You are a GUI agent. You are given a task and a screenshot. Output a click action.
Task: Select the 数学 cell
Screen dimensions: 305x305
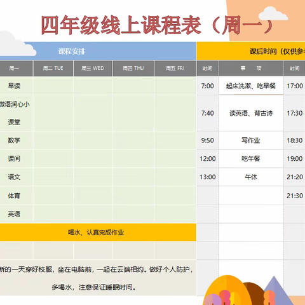pyautogui.click(x=17, y=140)
